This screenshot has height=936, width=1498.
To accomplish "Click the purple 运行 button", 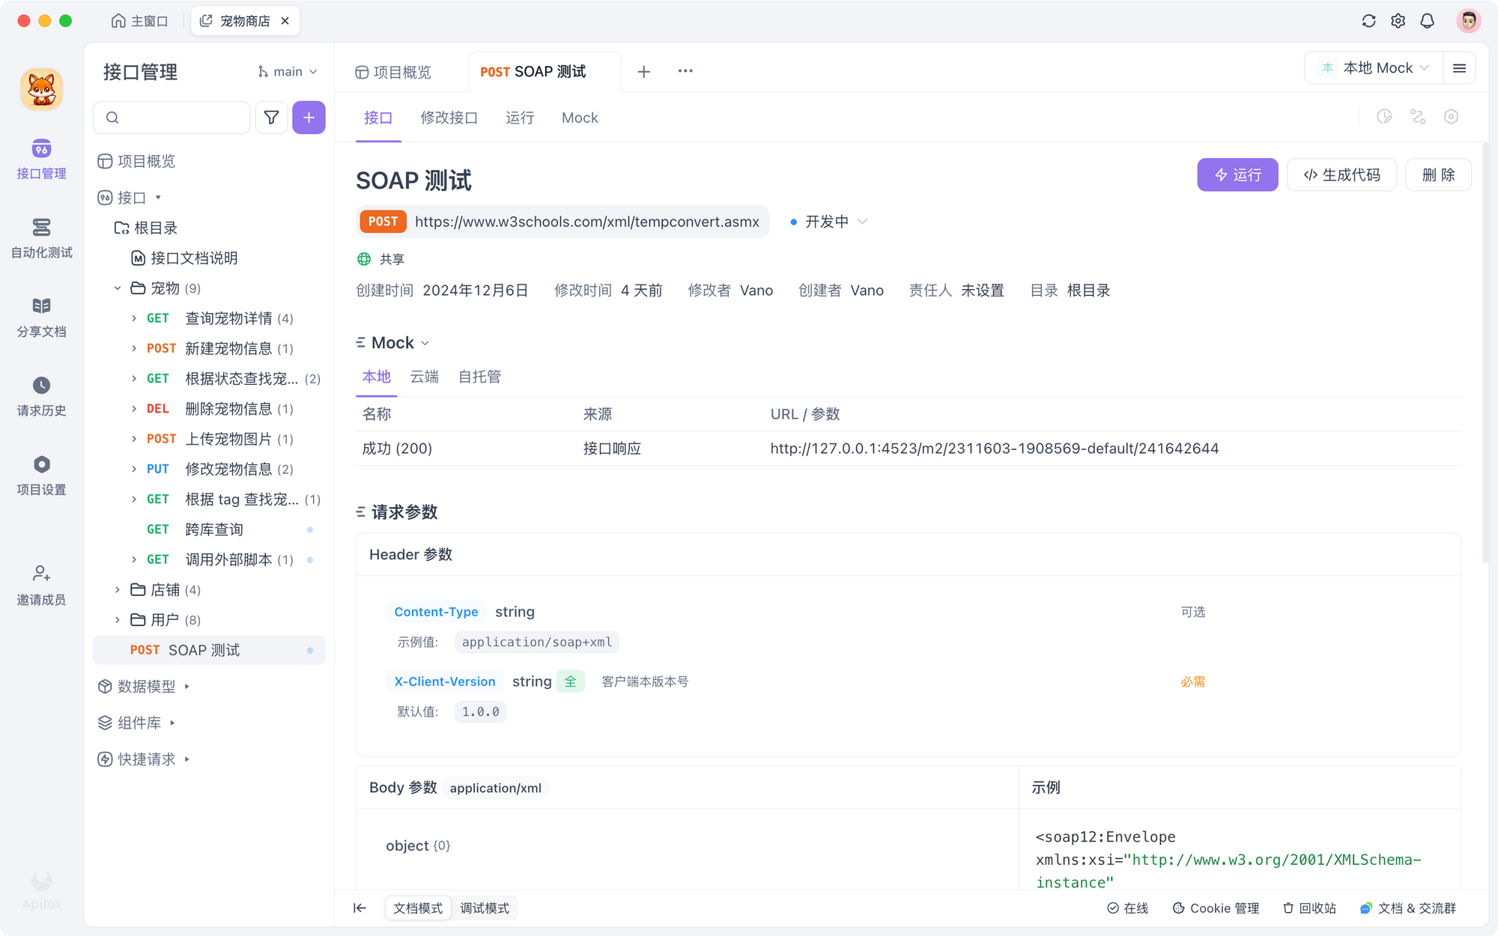I will (1237, 174).
